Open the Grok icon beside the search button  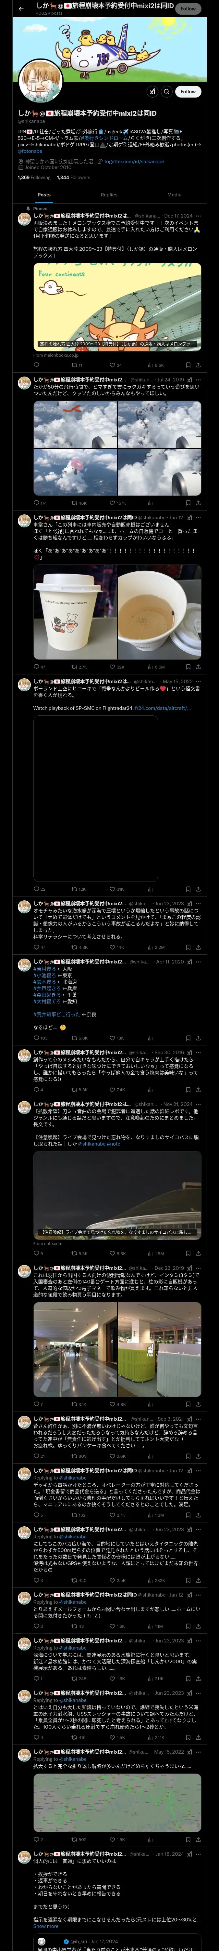[x=152, y=92]
